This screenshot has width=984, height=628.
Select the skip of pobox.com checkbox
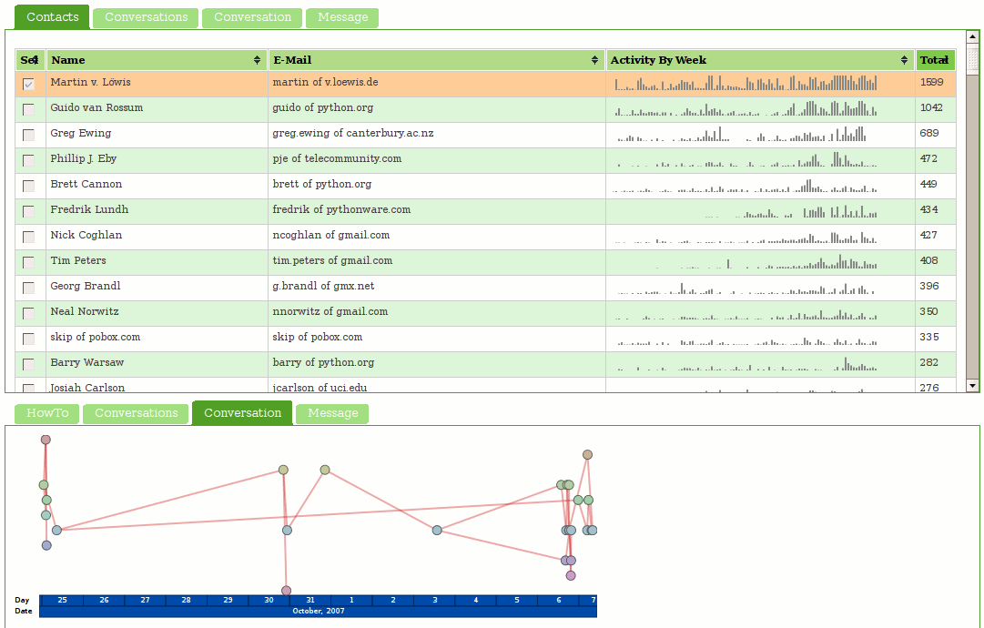[x=28, y=339]
